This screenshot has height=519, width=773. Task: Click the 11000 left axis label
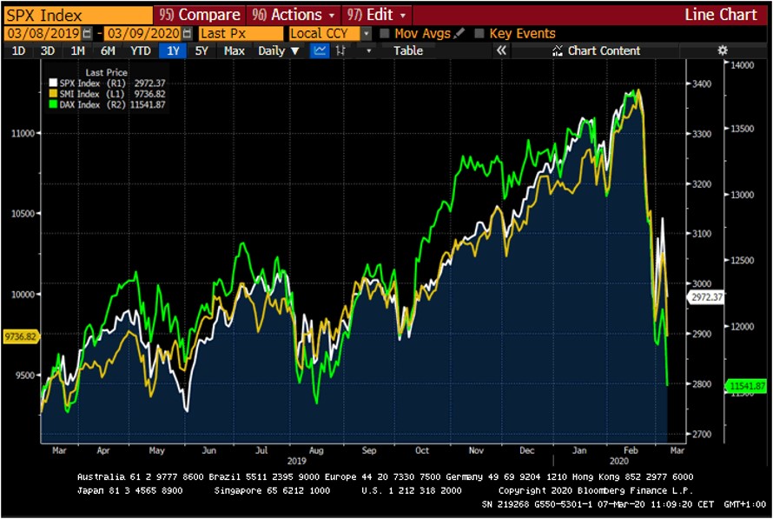tap(23, 133)
